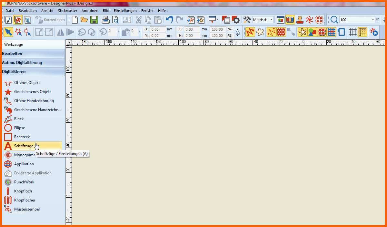Collapse the Digitalisieren section

point(33,72)
